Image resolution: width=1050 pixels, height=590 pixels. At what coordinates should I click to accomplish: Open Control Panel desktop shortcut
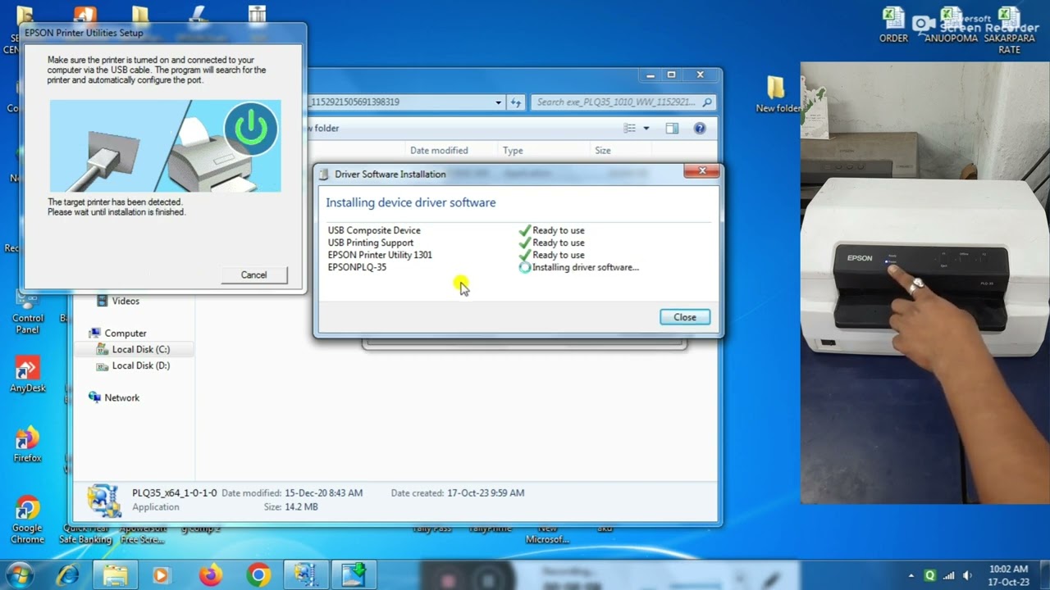pos(27,311)
